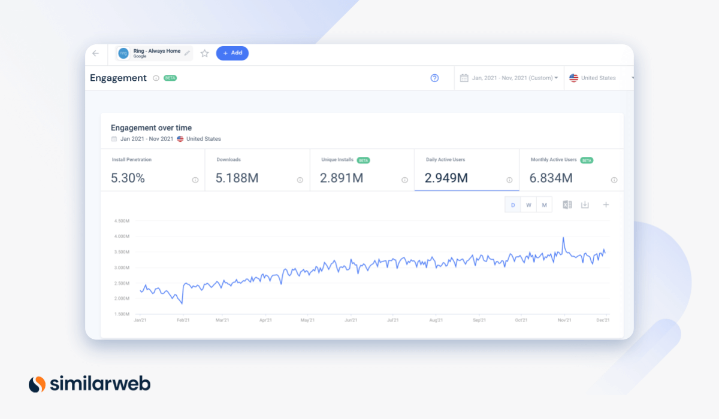Switch chart granularity to Daily (D)
719x419 pixels.
point(513,205)
